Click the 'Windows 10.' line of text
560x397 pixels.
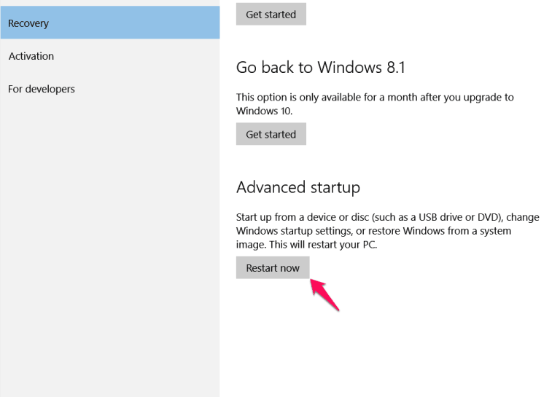pos(264,111)
